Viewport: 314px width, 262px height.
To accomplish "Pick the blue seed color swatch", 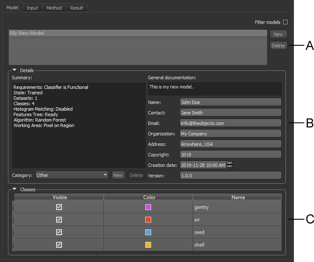I will pos(148,232).
